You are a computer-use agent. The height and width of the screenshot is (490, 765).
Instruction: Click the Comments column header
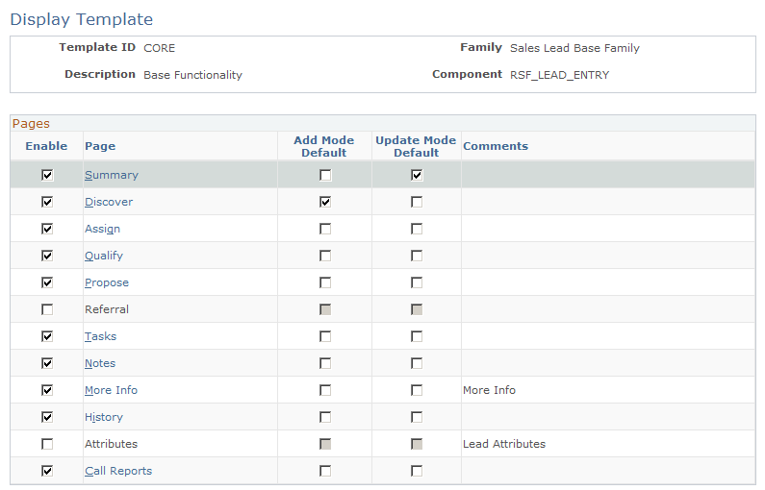[496, 146]
